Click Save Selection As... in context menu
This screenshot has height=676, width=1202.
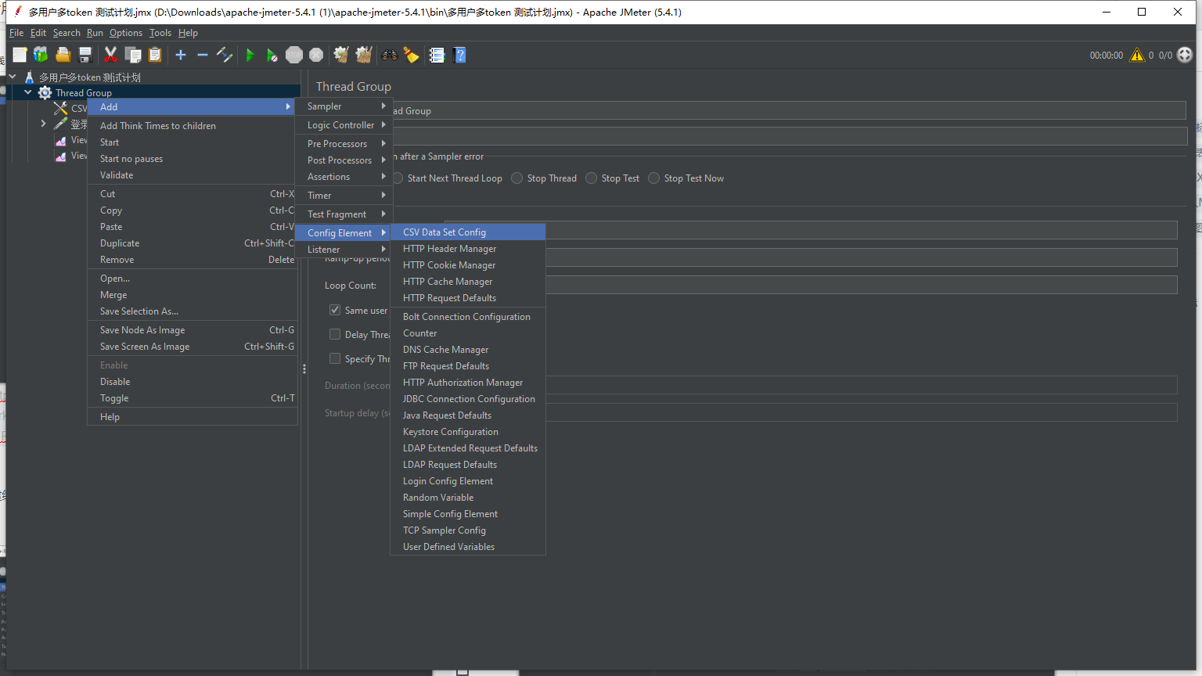[x=192, y=311]
